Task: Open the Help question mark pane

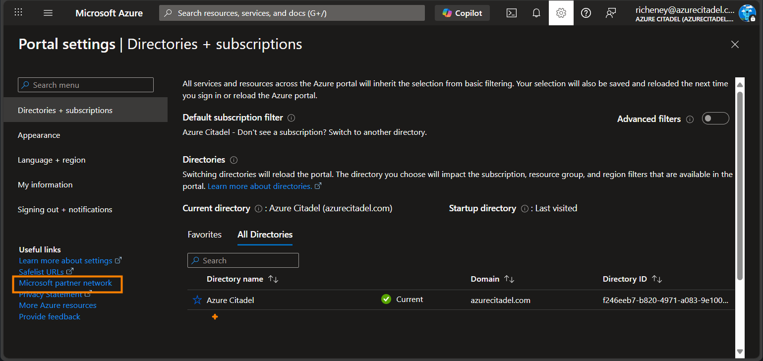Action: (586, 12)
